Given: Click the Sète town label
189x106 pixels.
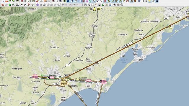Looking at the screenshot, I should pyautogui.click(x=141, y=59).
